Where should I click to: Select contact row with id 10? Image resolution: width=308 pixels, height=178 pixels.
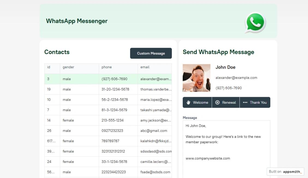click(x=108, y=100)
